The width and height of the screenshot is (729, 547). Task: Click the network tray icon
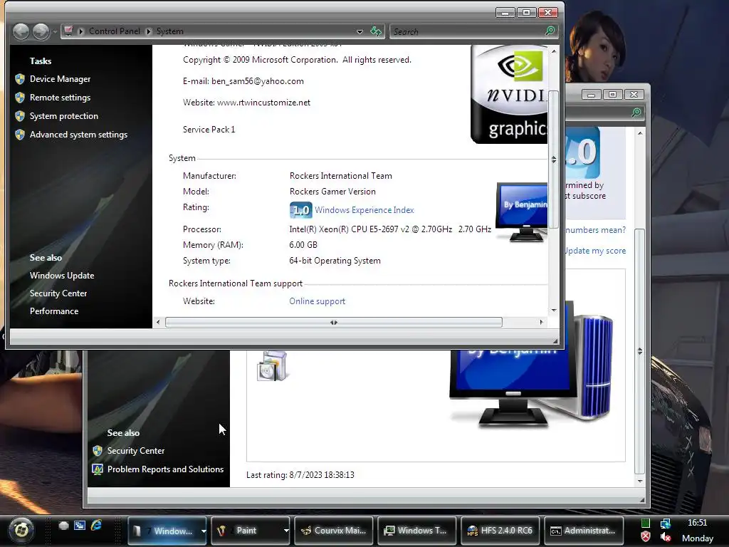pyautogui.click(x=666, y=523)
